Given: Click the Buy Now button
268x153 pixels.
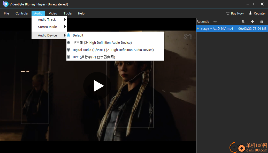Looking at the screenshot, I should [x=235, y=13].
